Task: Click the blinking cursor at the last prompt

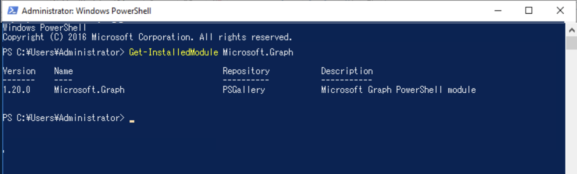Action: [132, 121]
